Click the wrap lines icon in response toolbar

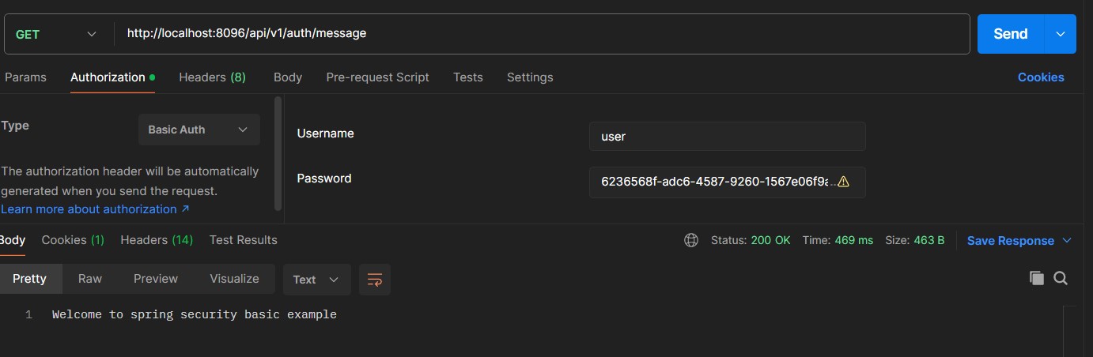coord(375,280)
